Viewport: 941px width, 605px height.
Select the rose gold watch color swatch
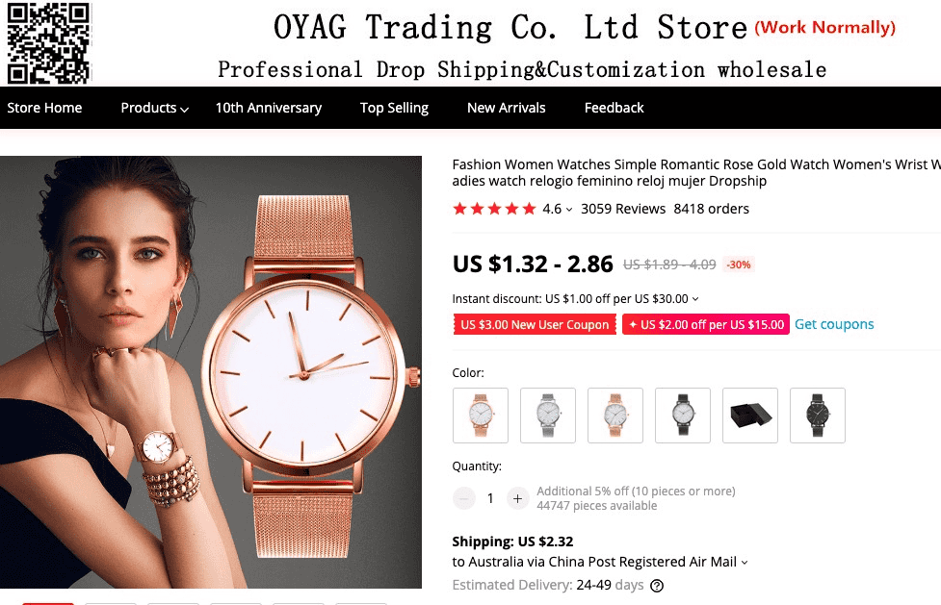click(x=480, y=415)
